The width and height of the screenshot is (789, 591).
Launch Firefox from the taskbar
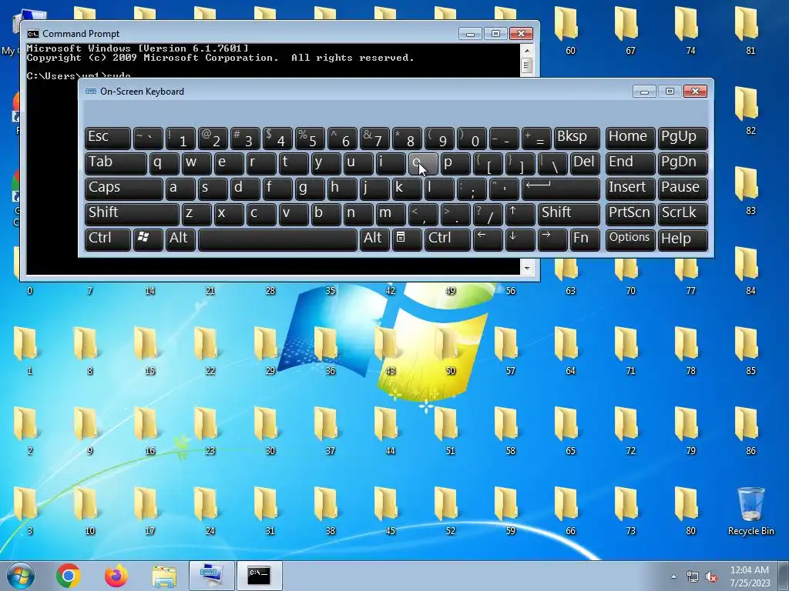[x=116, y=576]
